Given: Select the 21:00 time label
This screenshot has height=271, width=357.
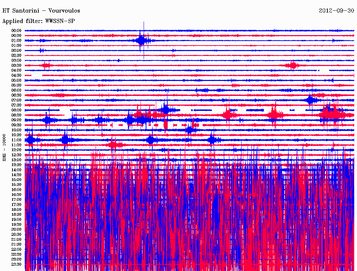Looking at the screenshot, I should coord(16,239).
